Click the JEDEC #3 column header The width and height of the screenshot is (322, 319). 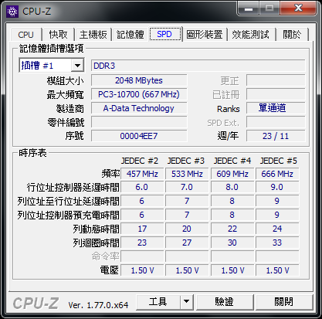tap(186, 161)
